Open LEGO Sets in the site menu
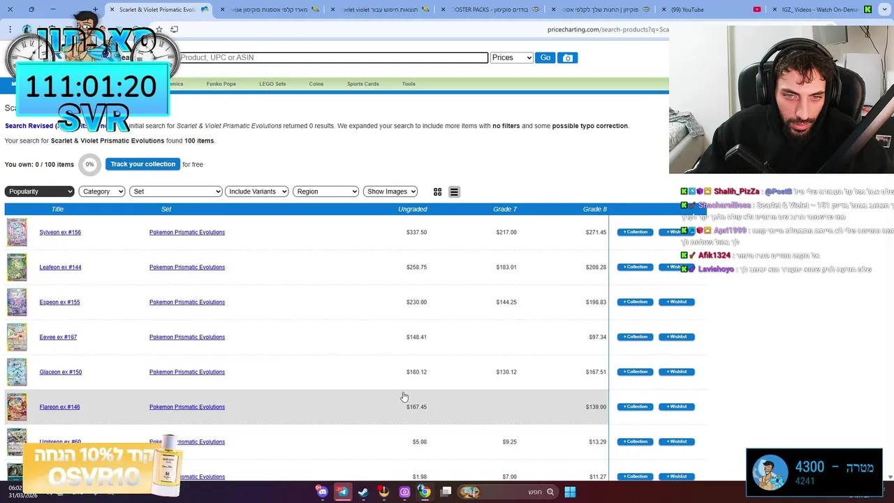 pyautogui.click(x=272, y=84)
